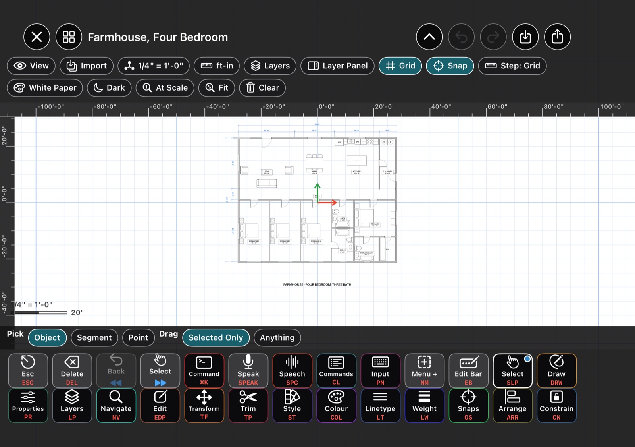
Task: Open the Layers dropdown in top toolbar
Action: (270, 66)
